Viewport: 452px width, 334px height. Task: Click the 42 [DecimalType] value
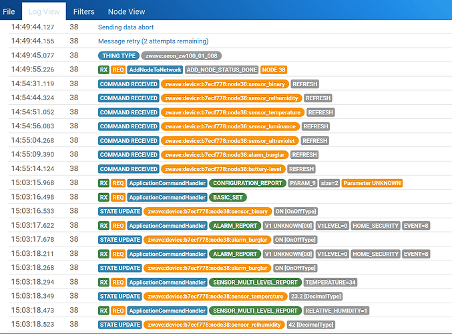tap(310, 325)
